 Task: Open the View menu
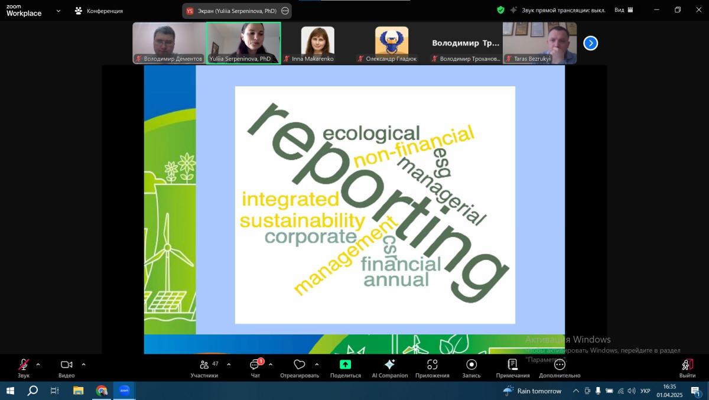pos(623,10)
